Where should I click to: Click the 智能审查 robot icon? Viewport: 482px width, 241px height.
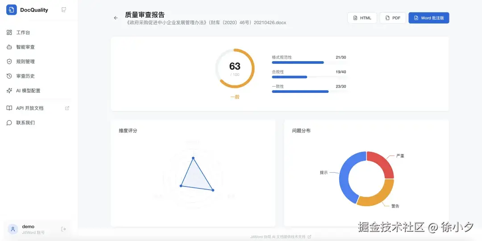9,47
